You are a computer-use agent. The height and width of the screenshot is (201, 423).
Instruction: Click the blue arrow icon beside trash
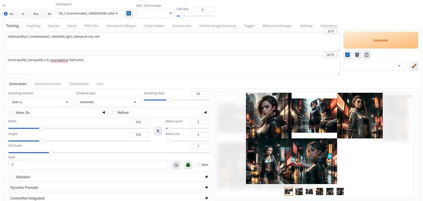348,55
